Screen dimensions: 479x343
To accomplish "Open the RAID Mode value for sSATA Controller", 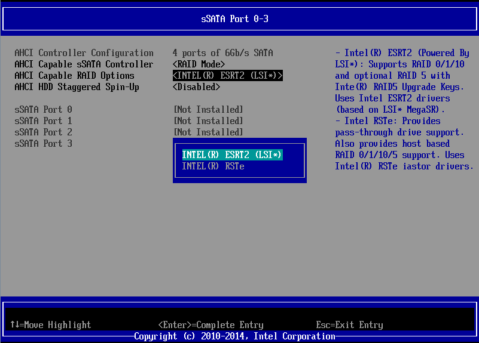I will 199,64.
